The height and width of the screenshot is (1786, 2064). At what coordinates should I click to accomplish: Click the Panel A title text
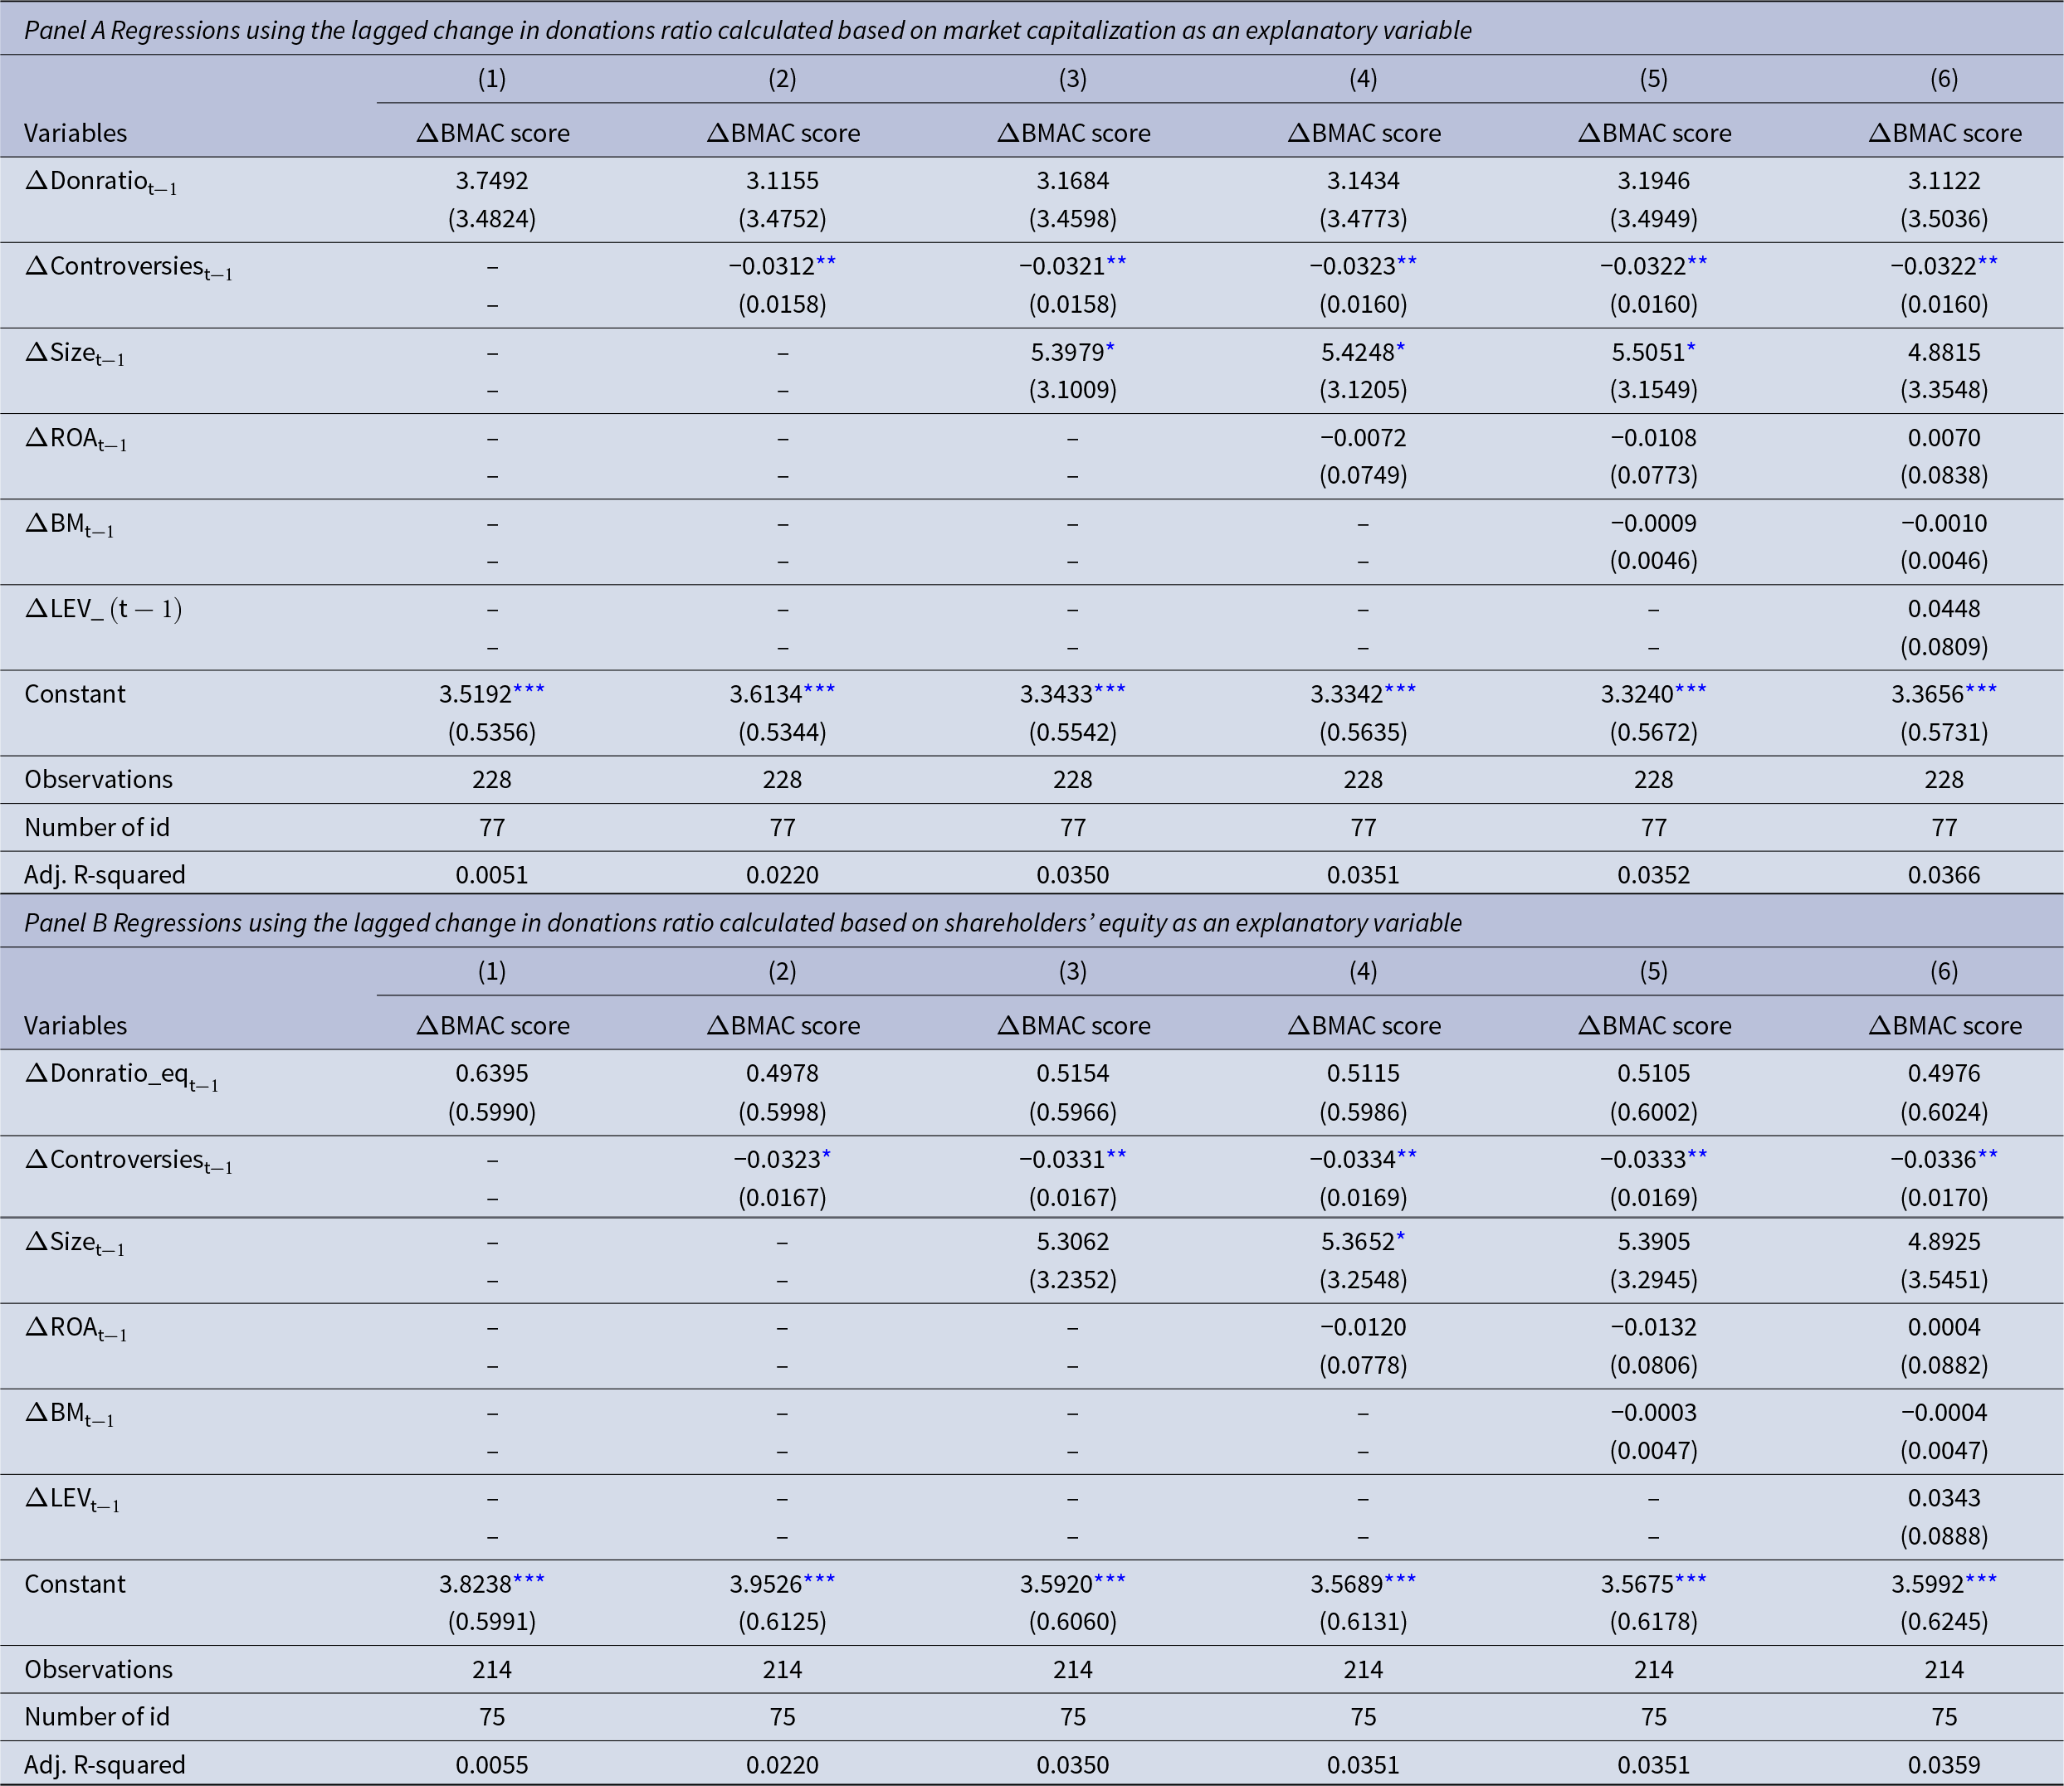[x=747, y=30]
